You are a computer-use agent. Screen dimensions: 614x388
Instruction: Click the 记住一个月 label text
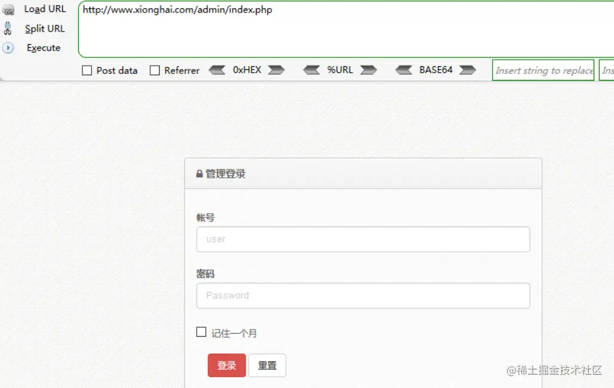(234, 333)
